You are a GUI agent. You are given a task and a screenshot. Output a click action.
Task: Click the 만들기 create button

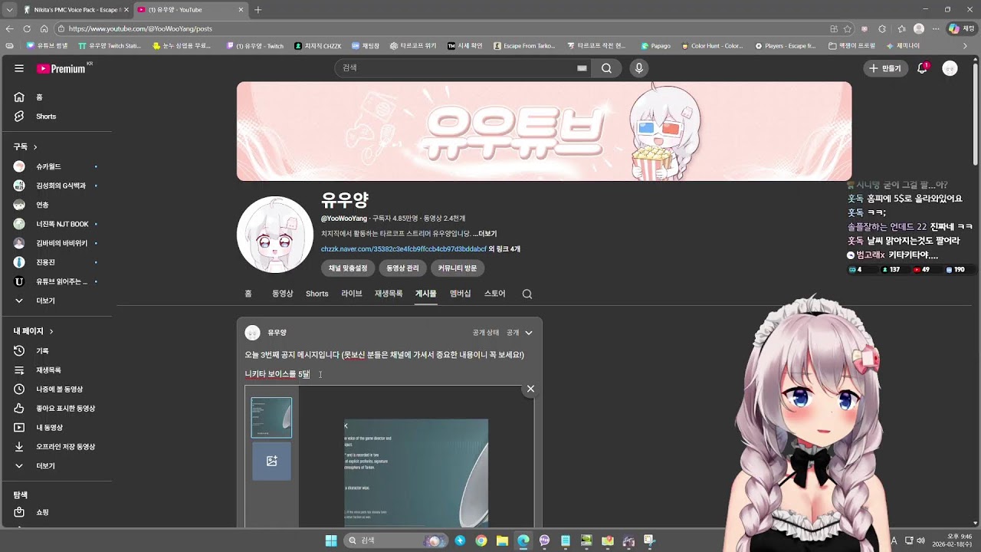[885, 68]
